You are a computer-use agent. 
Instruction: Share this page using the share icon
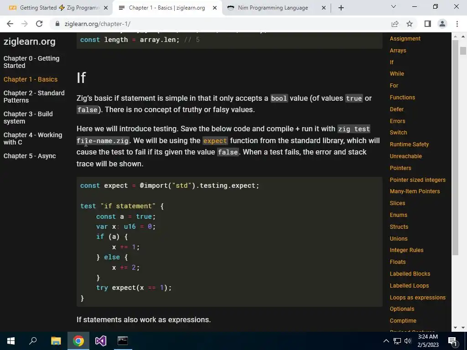coord(395,24)
